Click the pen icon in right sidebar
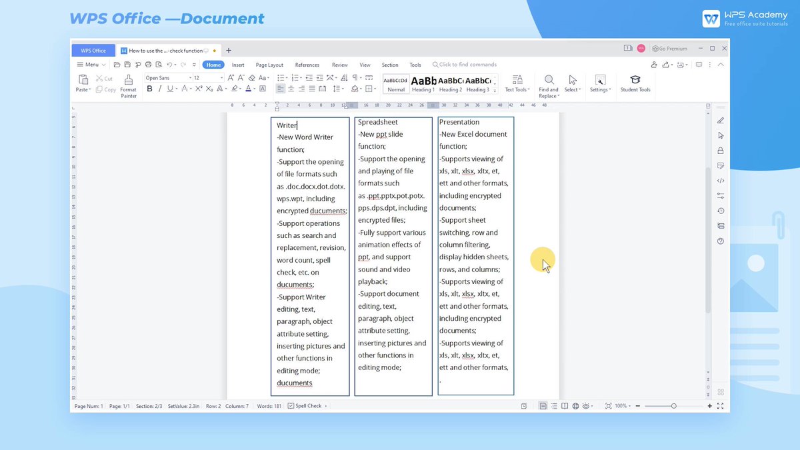 point(721,121)
